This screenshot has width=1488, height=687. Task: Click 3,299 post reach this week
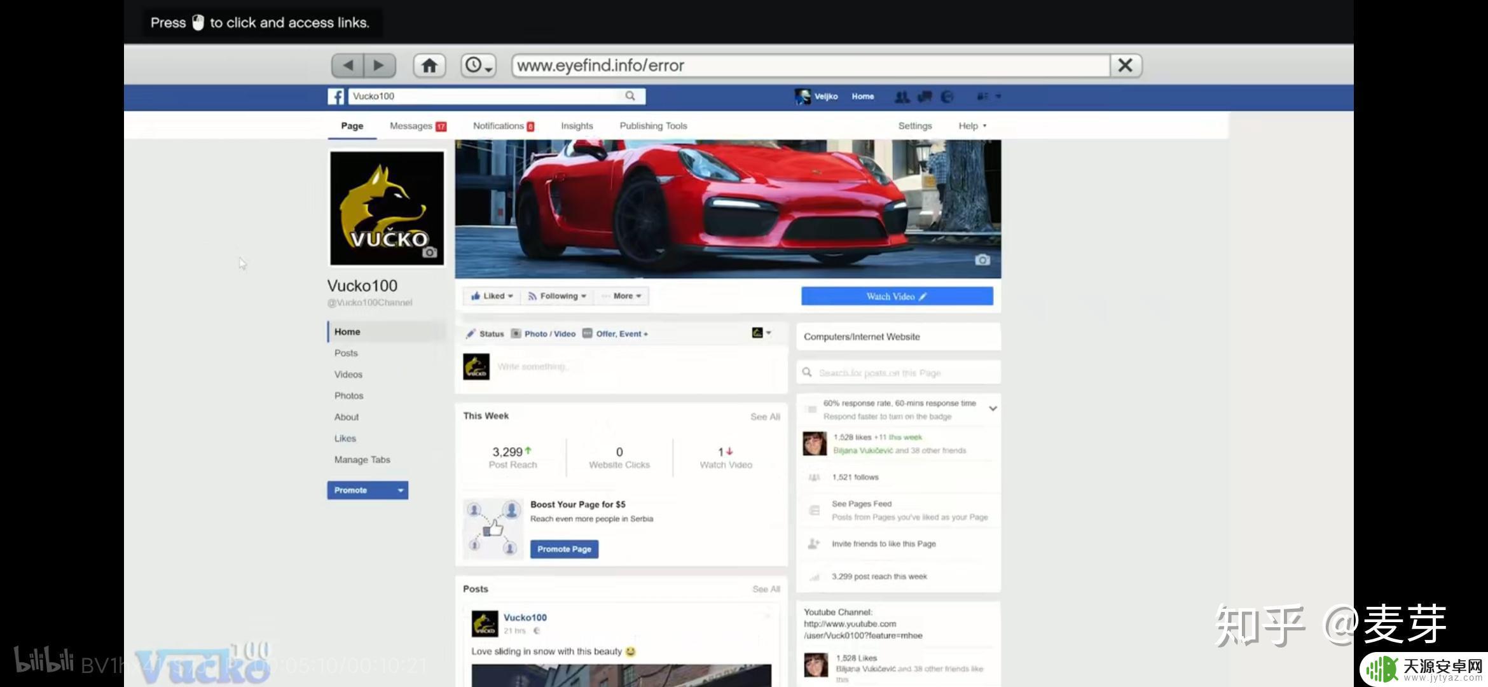(879, 576)
